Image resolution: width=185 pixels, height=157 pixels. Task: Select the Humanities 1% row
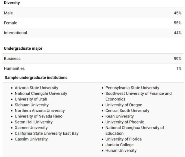click(x=92, y=68)
